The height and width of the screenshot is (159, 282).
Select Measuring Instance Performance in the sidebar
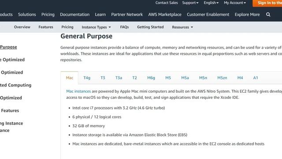click(x=11, y=127)
